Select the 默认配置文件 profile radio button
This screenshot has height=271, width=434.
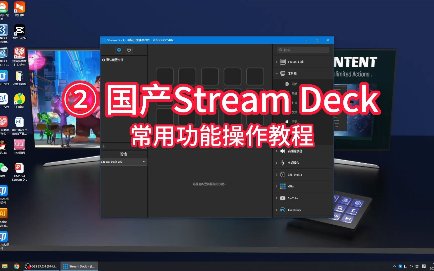coord(103,60)
